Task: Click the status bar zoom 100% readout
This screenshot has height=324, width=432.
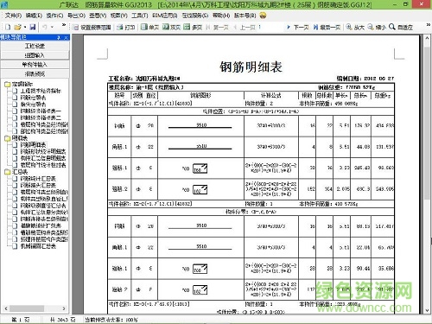Action: tap(111, 320)
